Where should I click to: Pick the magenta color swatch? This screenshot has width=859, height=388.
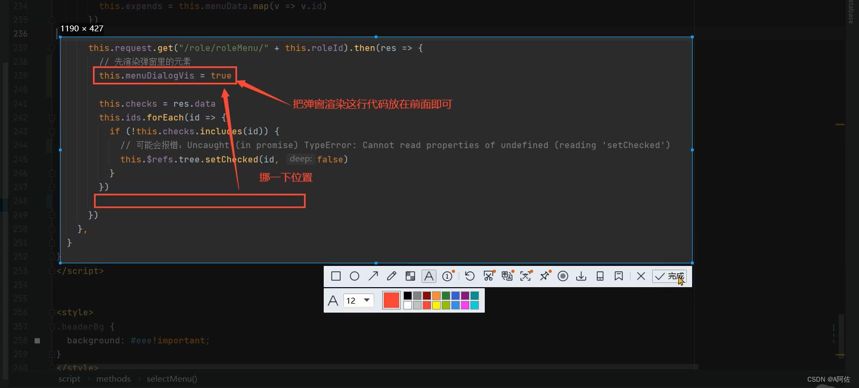465,305
